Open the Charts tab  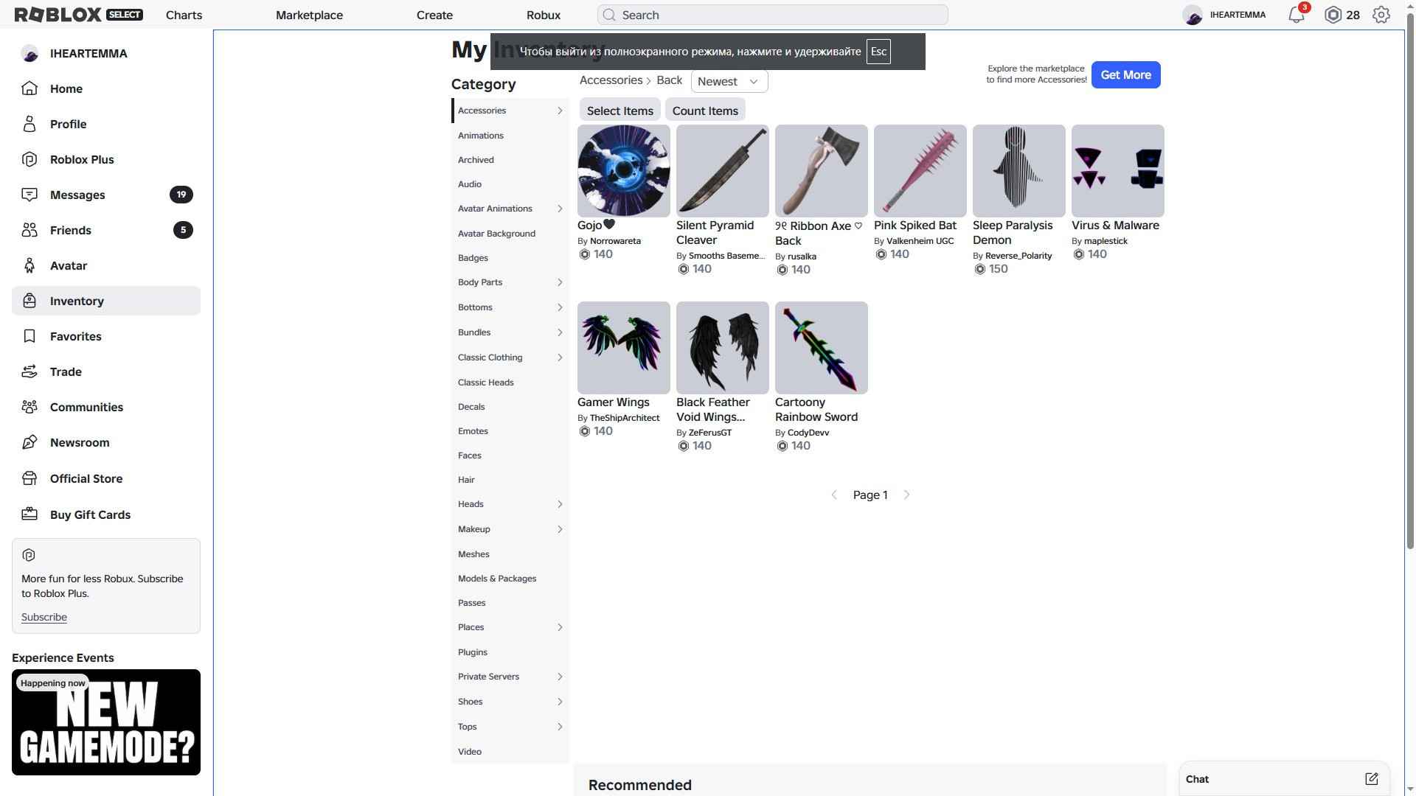184,15
